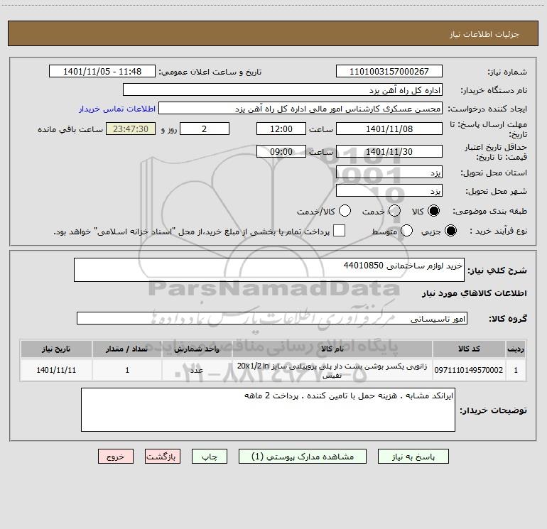Click the شرح کلی نیاز text box
This screenshot has height=529, width=547.
point(269,270)
